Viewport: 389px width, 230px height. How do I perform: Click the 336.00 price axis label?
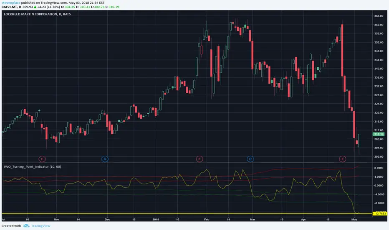[x=379, y=78]
